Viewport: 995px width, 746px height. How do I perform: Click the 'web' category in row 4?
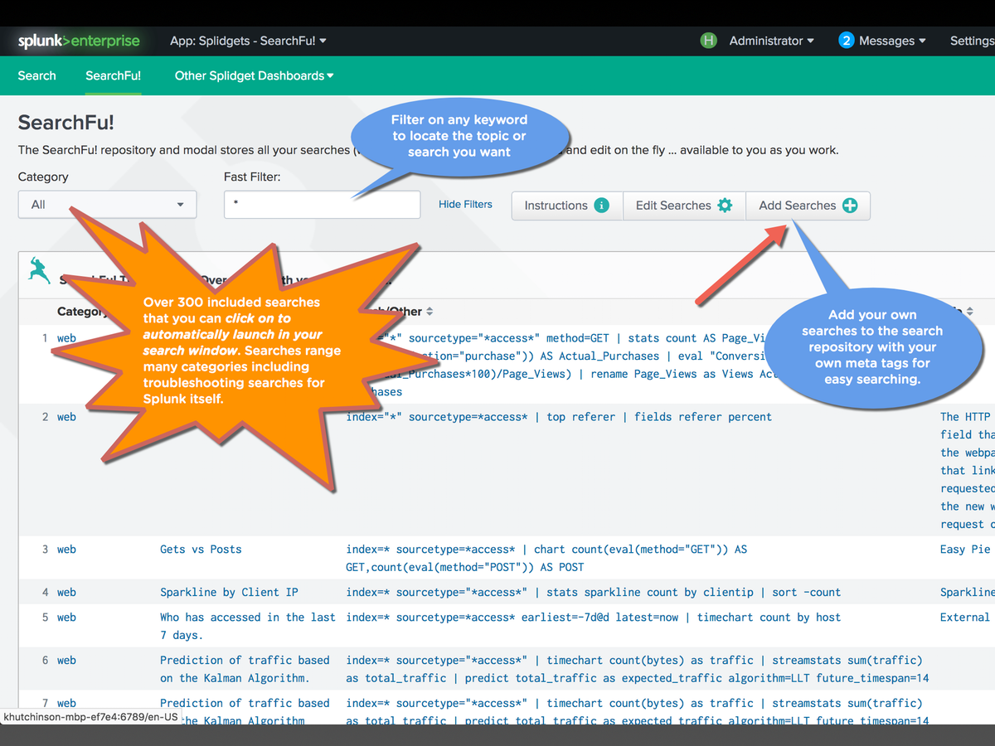pos(66,593)
